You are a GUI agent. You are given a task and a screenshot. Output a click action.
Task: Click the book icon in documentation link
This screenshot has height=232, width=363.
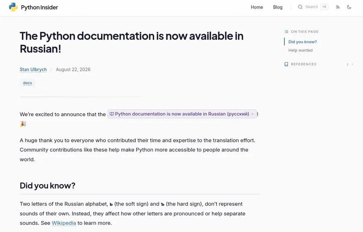(111, 114)
